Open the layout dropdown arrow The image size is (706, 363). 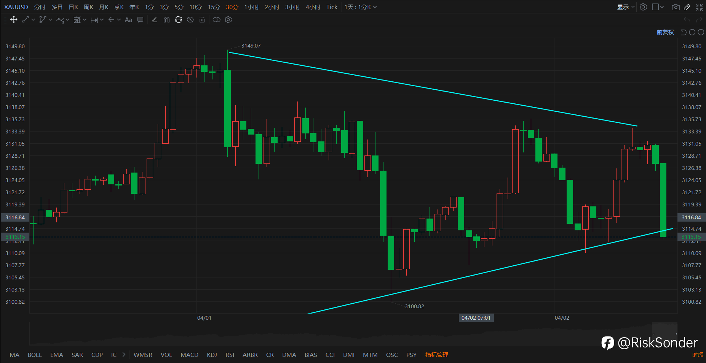tap(662, 7)
